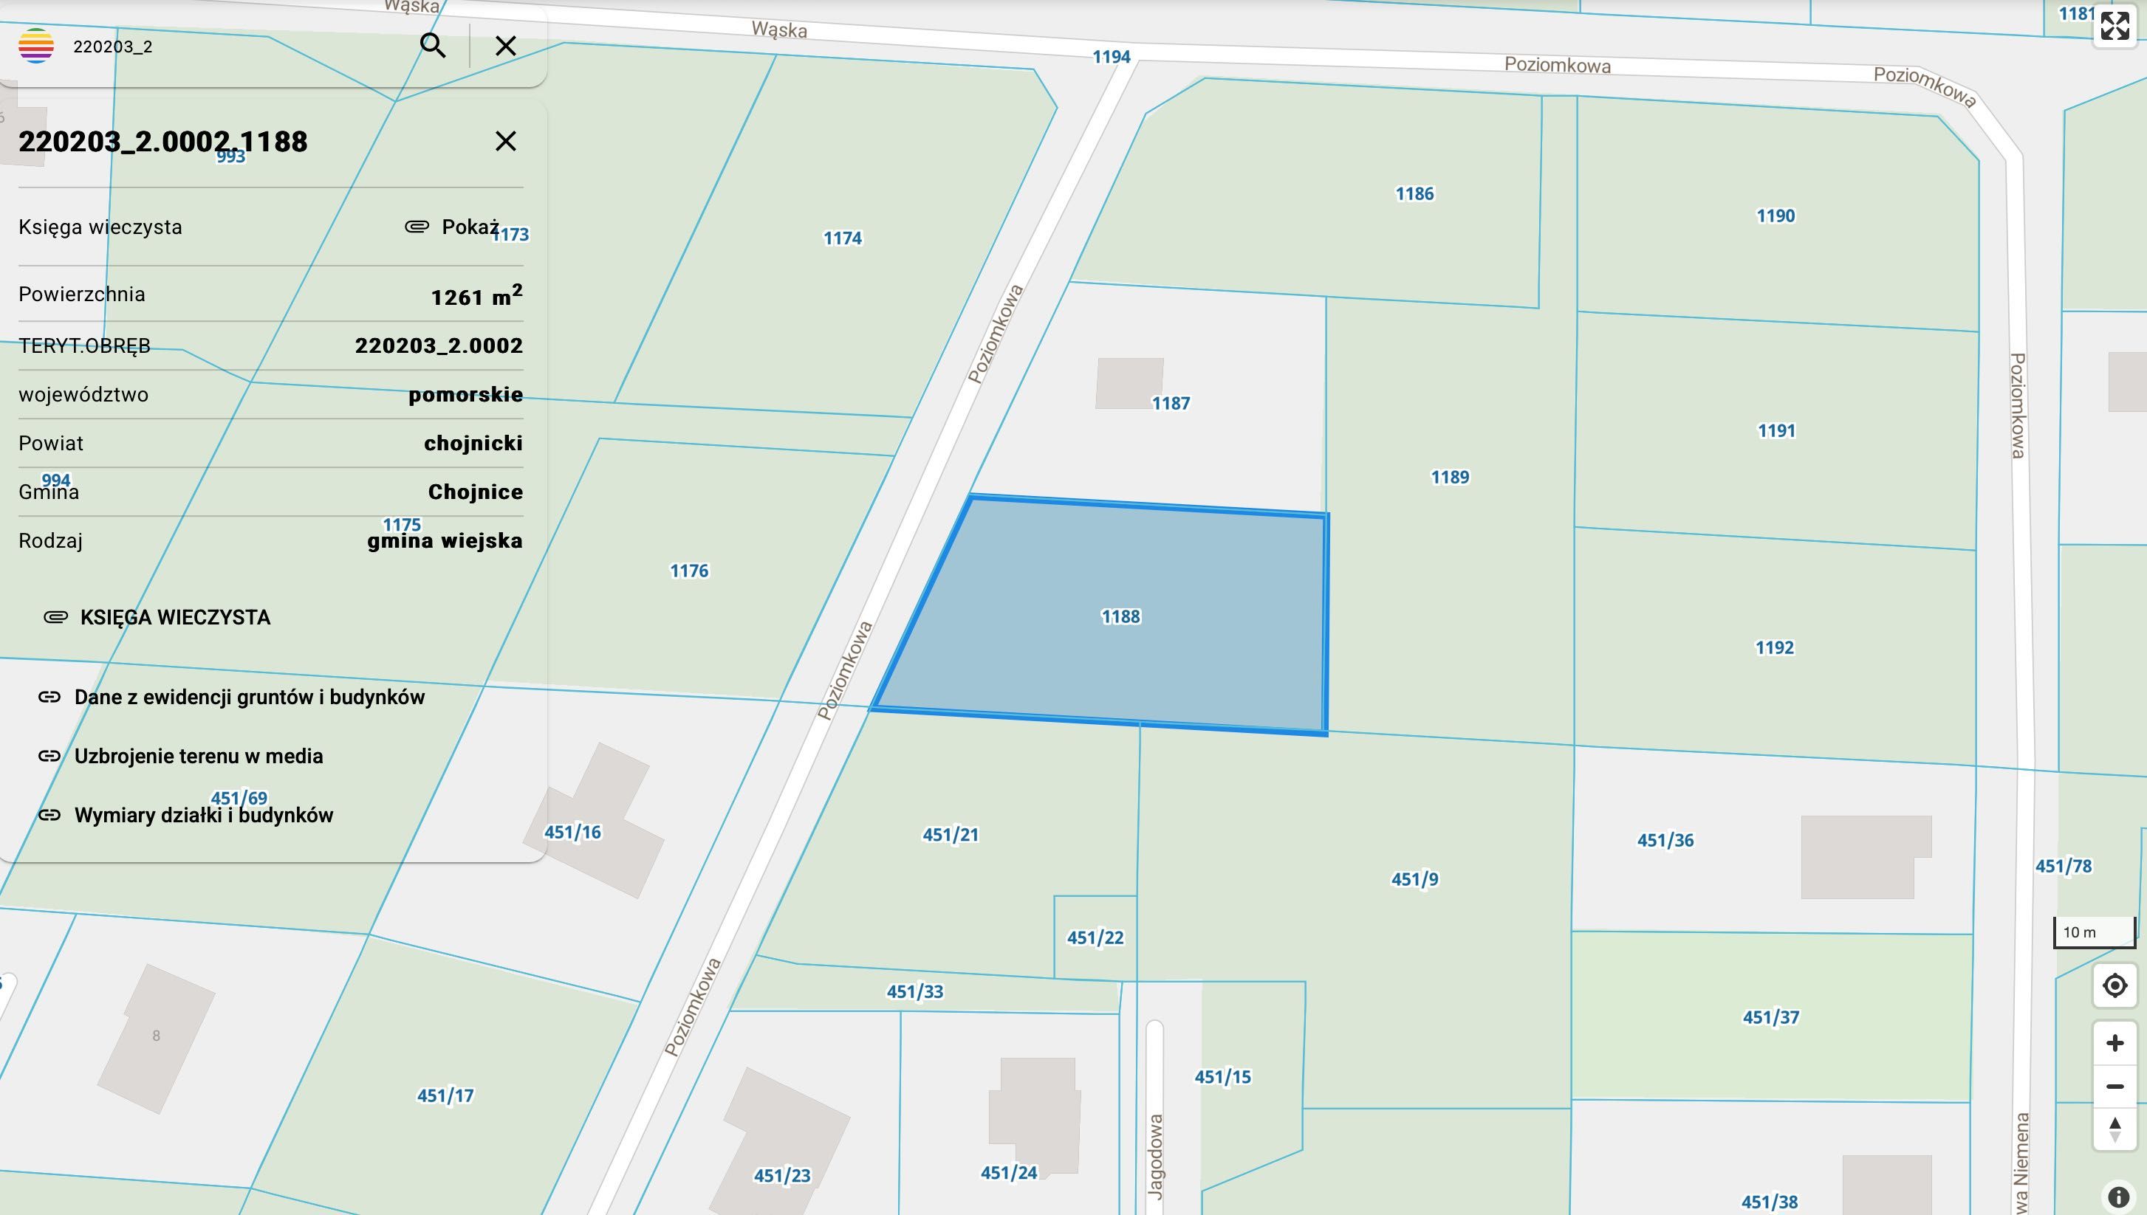The height and width of the screenshot is (1215, 2147).
Task: Select parcel 1189 on the map
Action: (1450, 478)
